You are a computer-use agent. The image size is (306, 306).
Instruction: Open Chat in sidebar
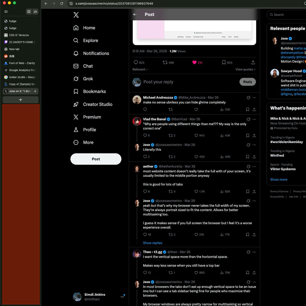coord(83,66)
